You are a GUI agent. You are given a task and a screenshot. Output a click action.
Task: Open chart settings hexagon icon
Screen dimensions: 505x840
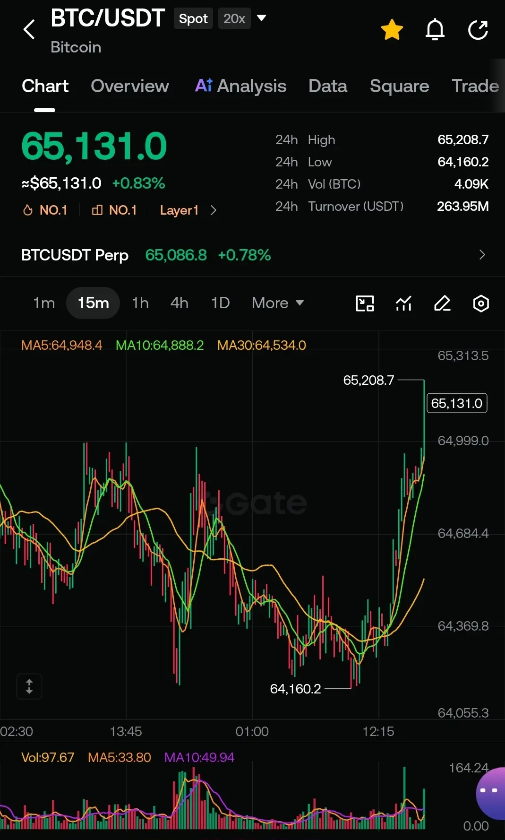click(x=481, y=303)
